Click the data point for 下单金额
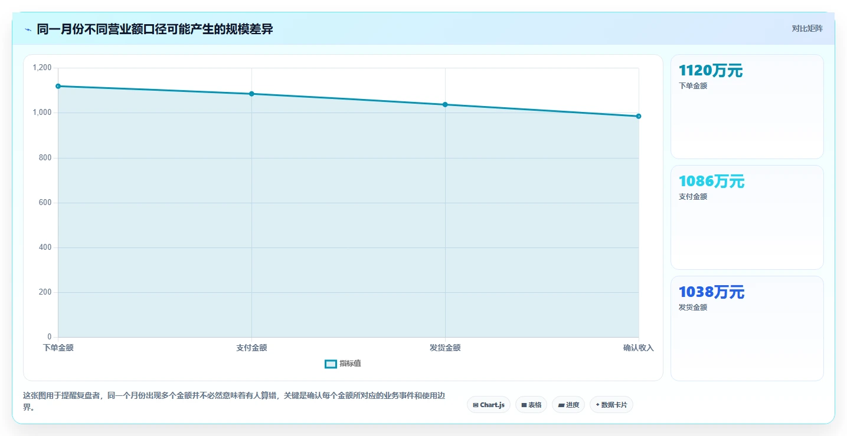The height and width of the screenshot is (436, 847). pyautogui.click(x=58, y=86)
